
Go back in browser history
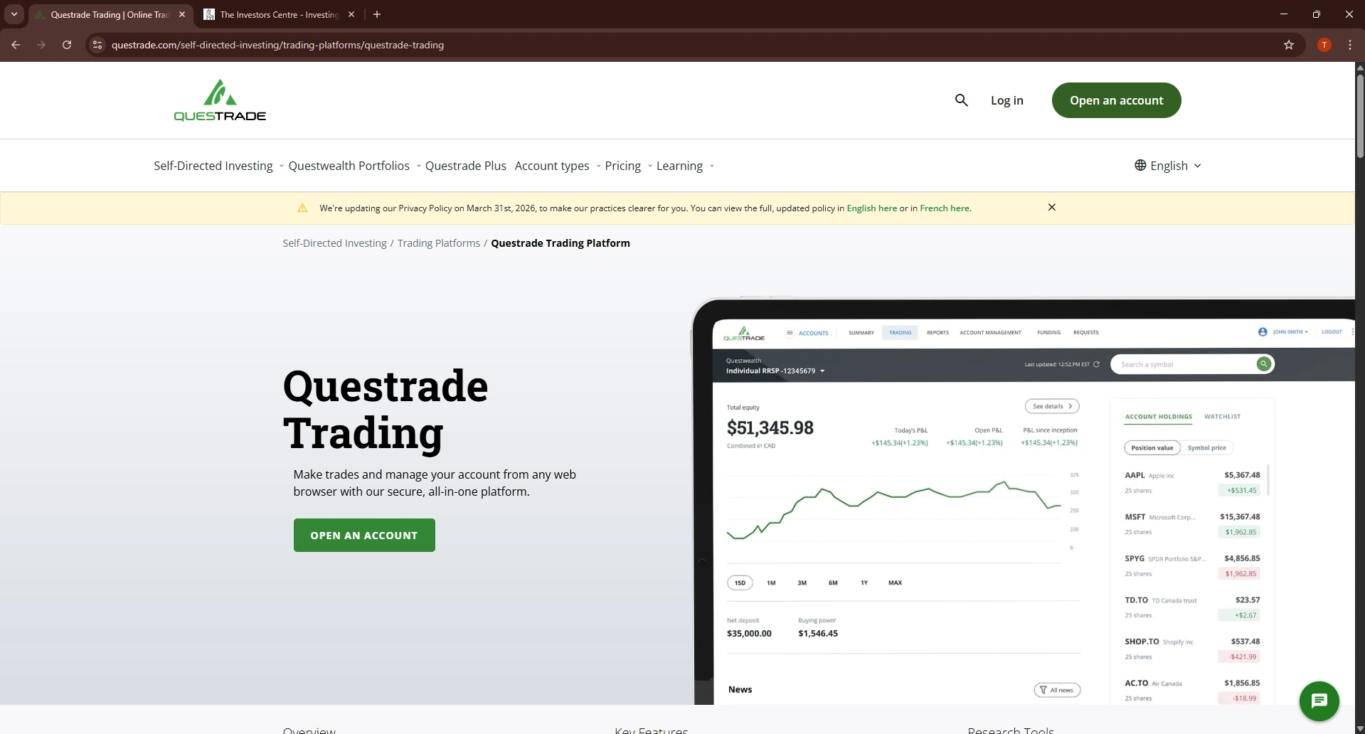(x=16, y=45)
